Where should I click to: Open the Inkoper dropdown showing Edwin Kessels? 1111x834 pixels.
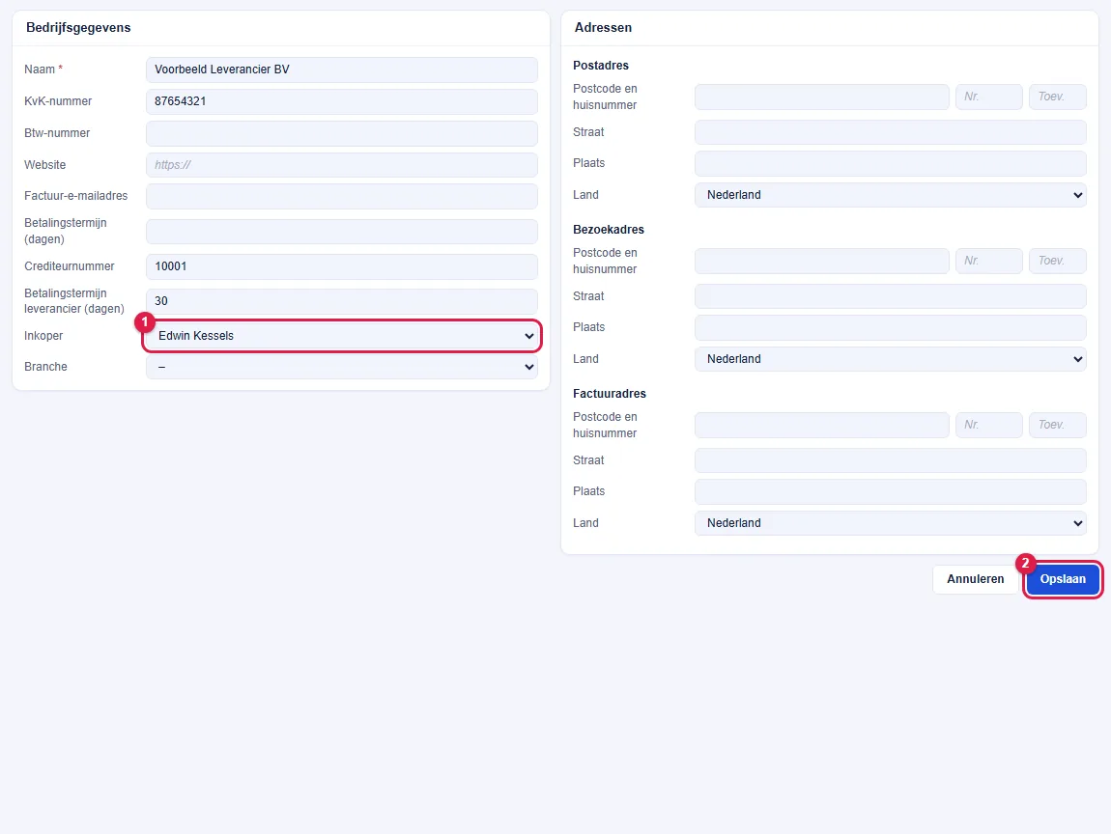pyautogui.click(x=342, y=336)
